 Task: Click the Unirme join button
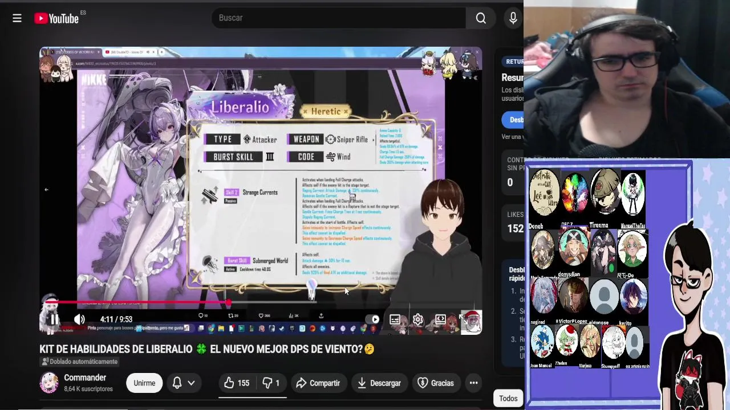pos(144,383)
